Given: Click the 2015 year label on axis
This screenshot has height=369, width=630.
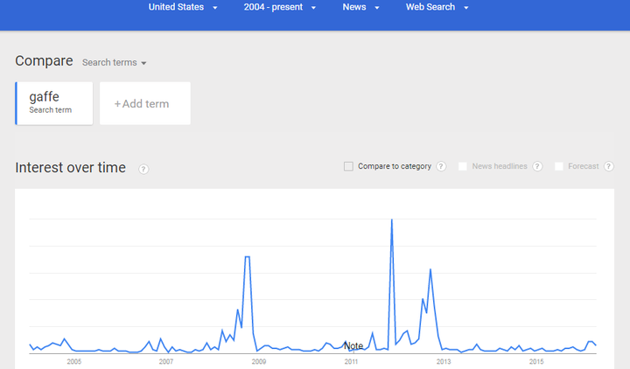Looking at the screenshot, I should (x=536, y=361).
